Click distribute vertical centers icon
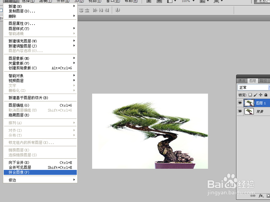The width and height of the screenshot is (270, 202). [81, 10]
